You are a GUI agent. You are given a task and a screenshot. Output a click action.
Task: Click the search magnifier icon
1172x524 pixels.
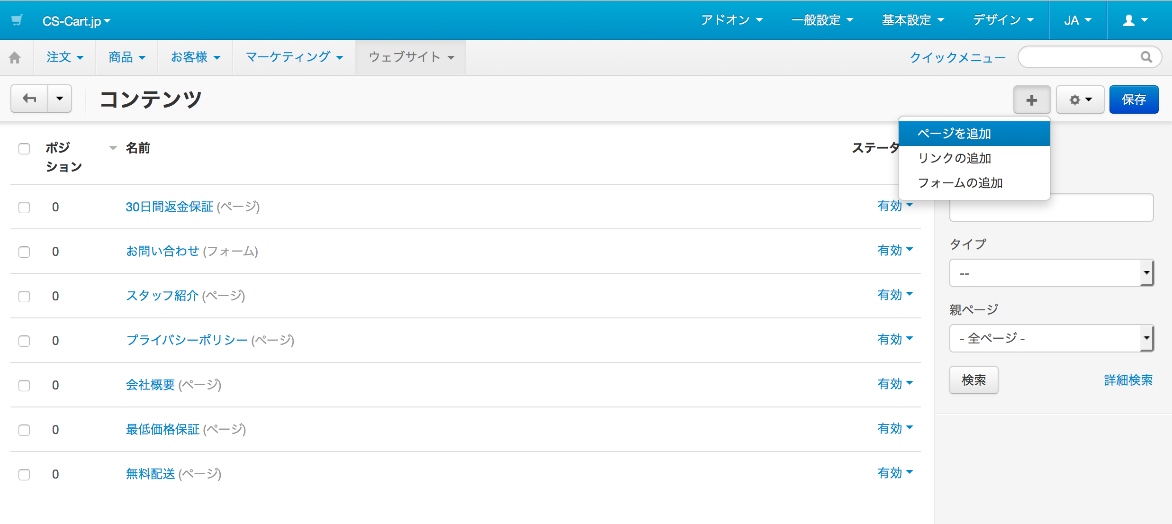pos(1146,57)
